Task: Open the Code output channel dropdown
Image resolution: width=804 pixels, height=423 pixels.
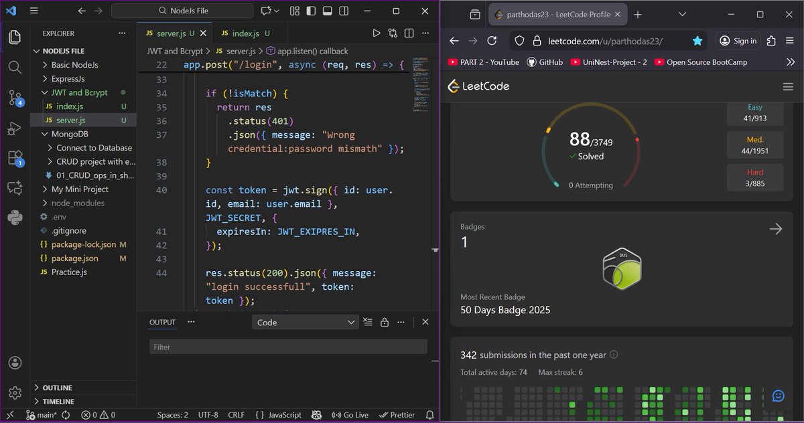Action: pos(305,322)
